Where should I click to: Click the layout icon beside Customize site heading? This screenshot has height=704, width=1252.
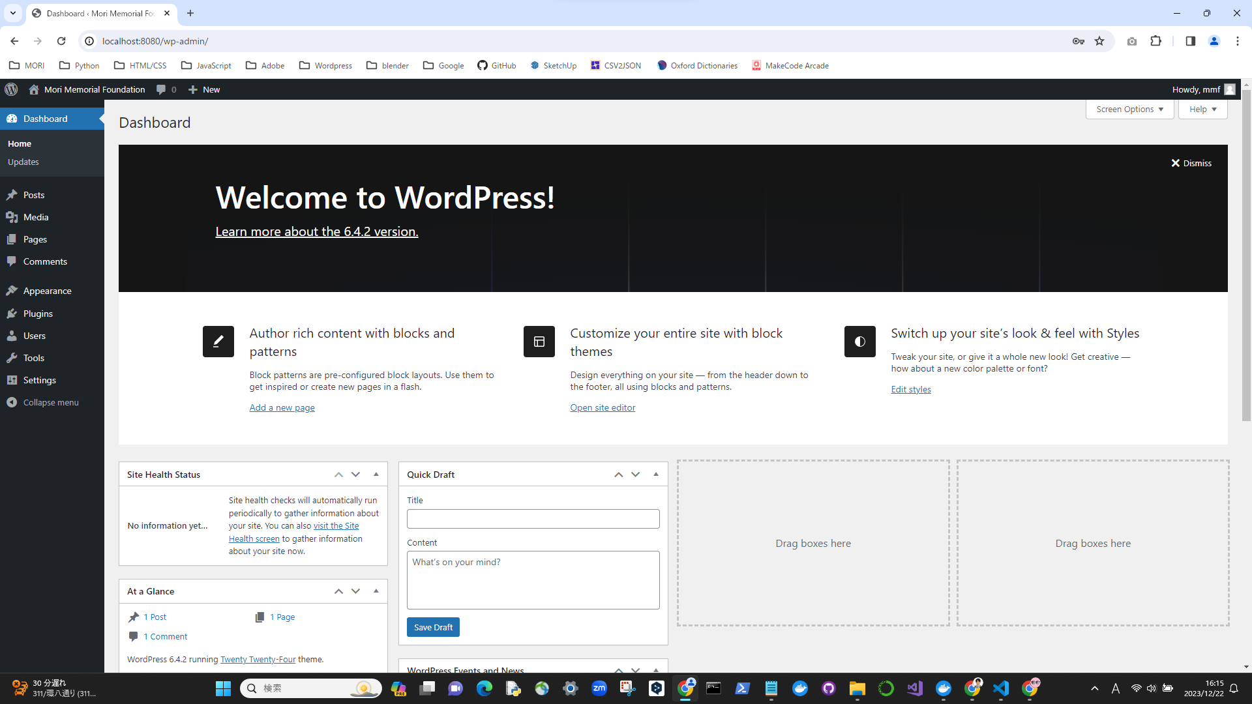click(539, 341)
